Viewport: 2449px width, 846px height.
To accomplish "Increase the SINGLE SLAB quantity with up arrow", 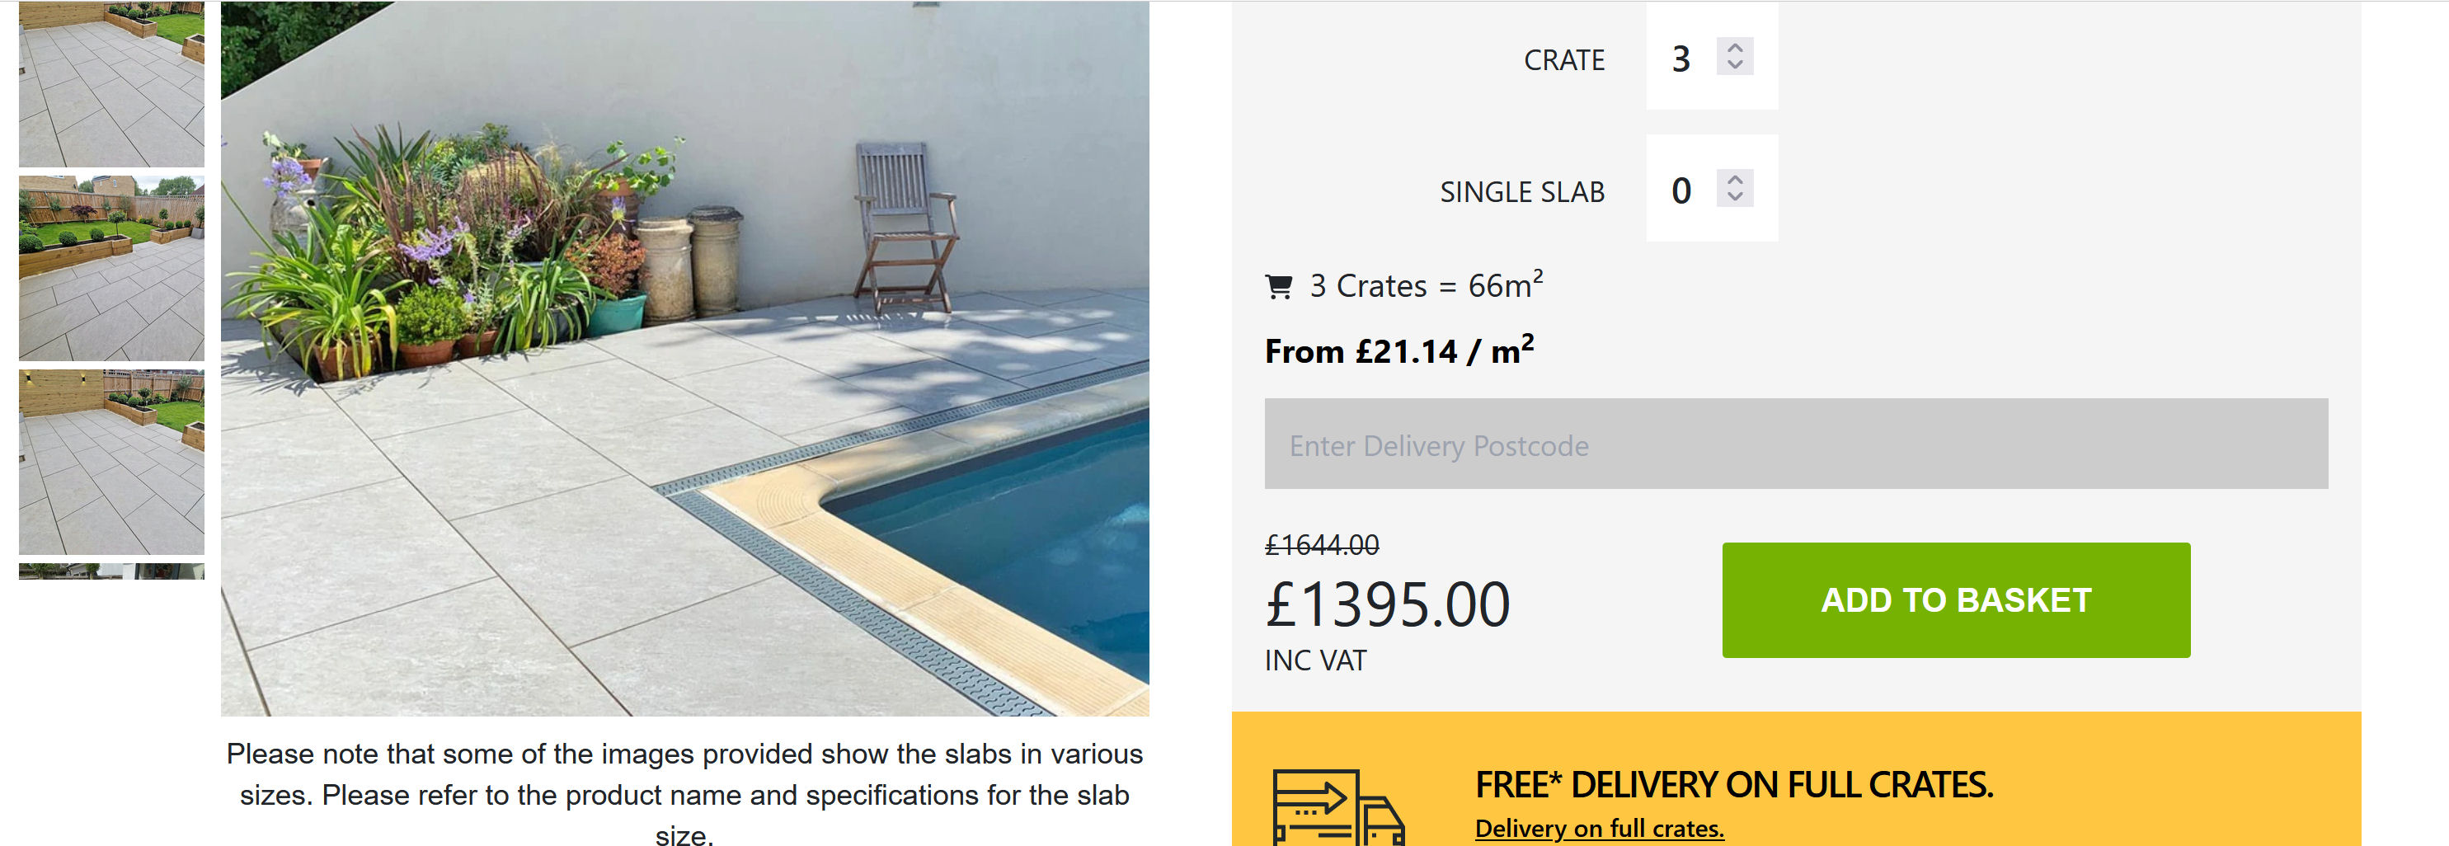I will click(x=1735, y=179).
